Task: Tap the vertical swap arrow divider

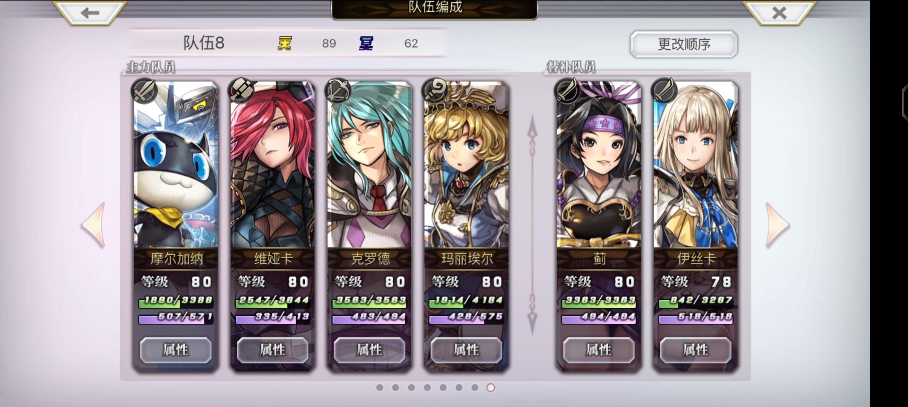Action: click(532, 225)
